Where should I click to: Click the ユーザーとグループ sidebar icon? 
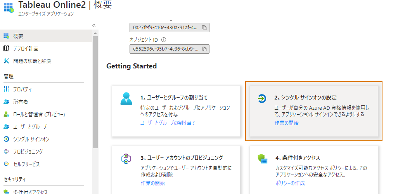[x=6, y=127]
